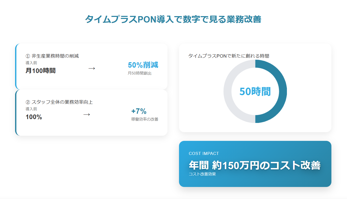Click the light gray half of the donut chart
The height and width of the screenshot is (199, 347).
coord(227,91)
